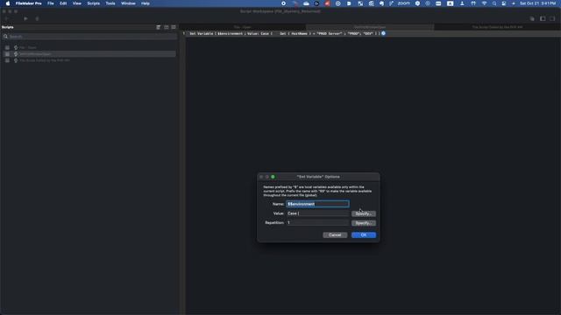This screenshot has height=315, width=561.
Task: Click the first scripts pane view icon
Action: [x=159, y=27]
